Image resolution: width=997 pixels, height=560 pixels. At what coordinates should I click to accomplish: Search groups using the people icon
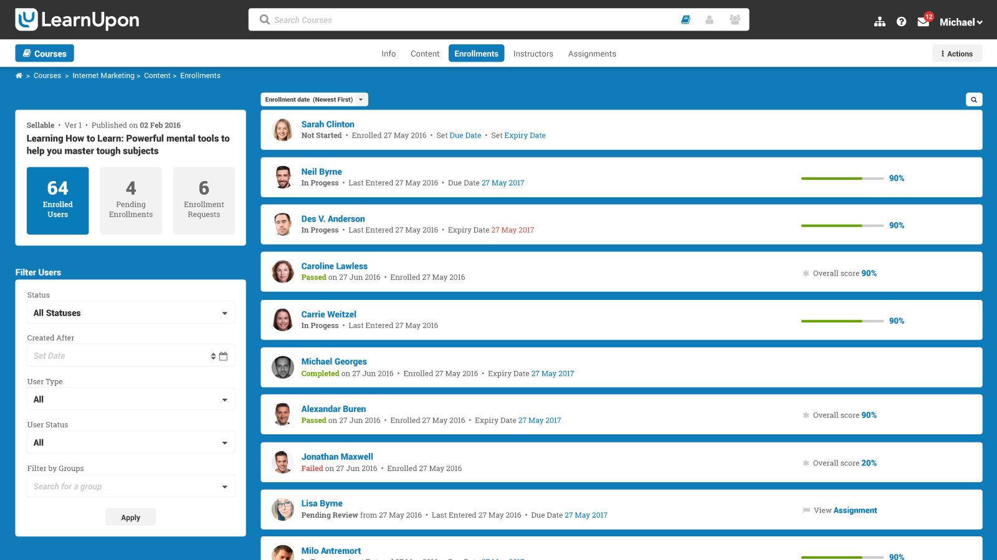[x=735, y=19]
